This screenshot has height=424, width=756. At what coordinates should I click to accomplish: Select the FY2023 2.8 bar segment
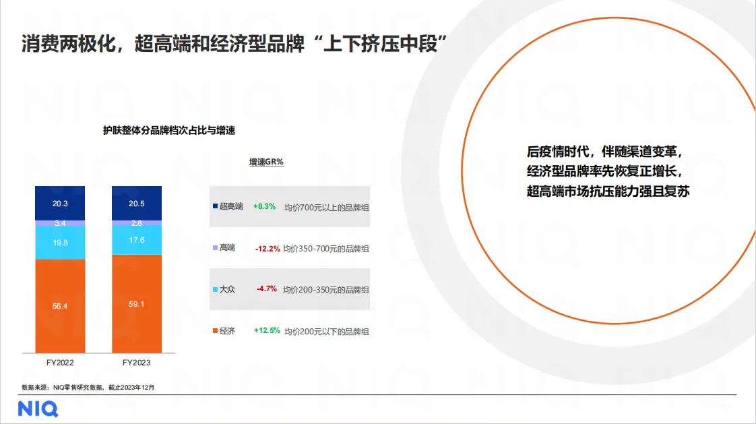[137, 223]
